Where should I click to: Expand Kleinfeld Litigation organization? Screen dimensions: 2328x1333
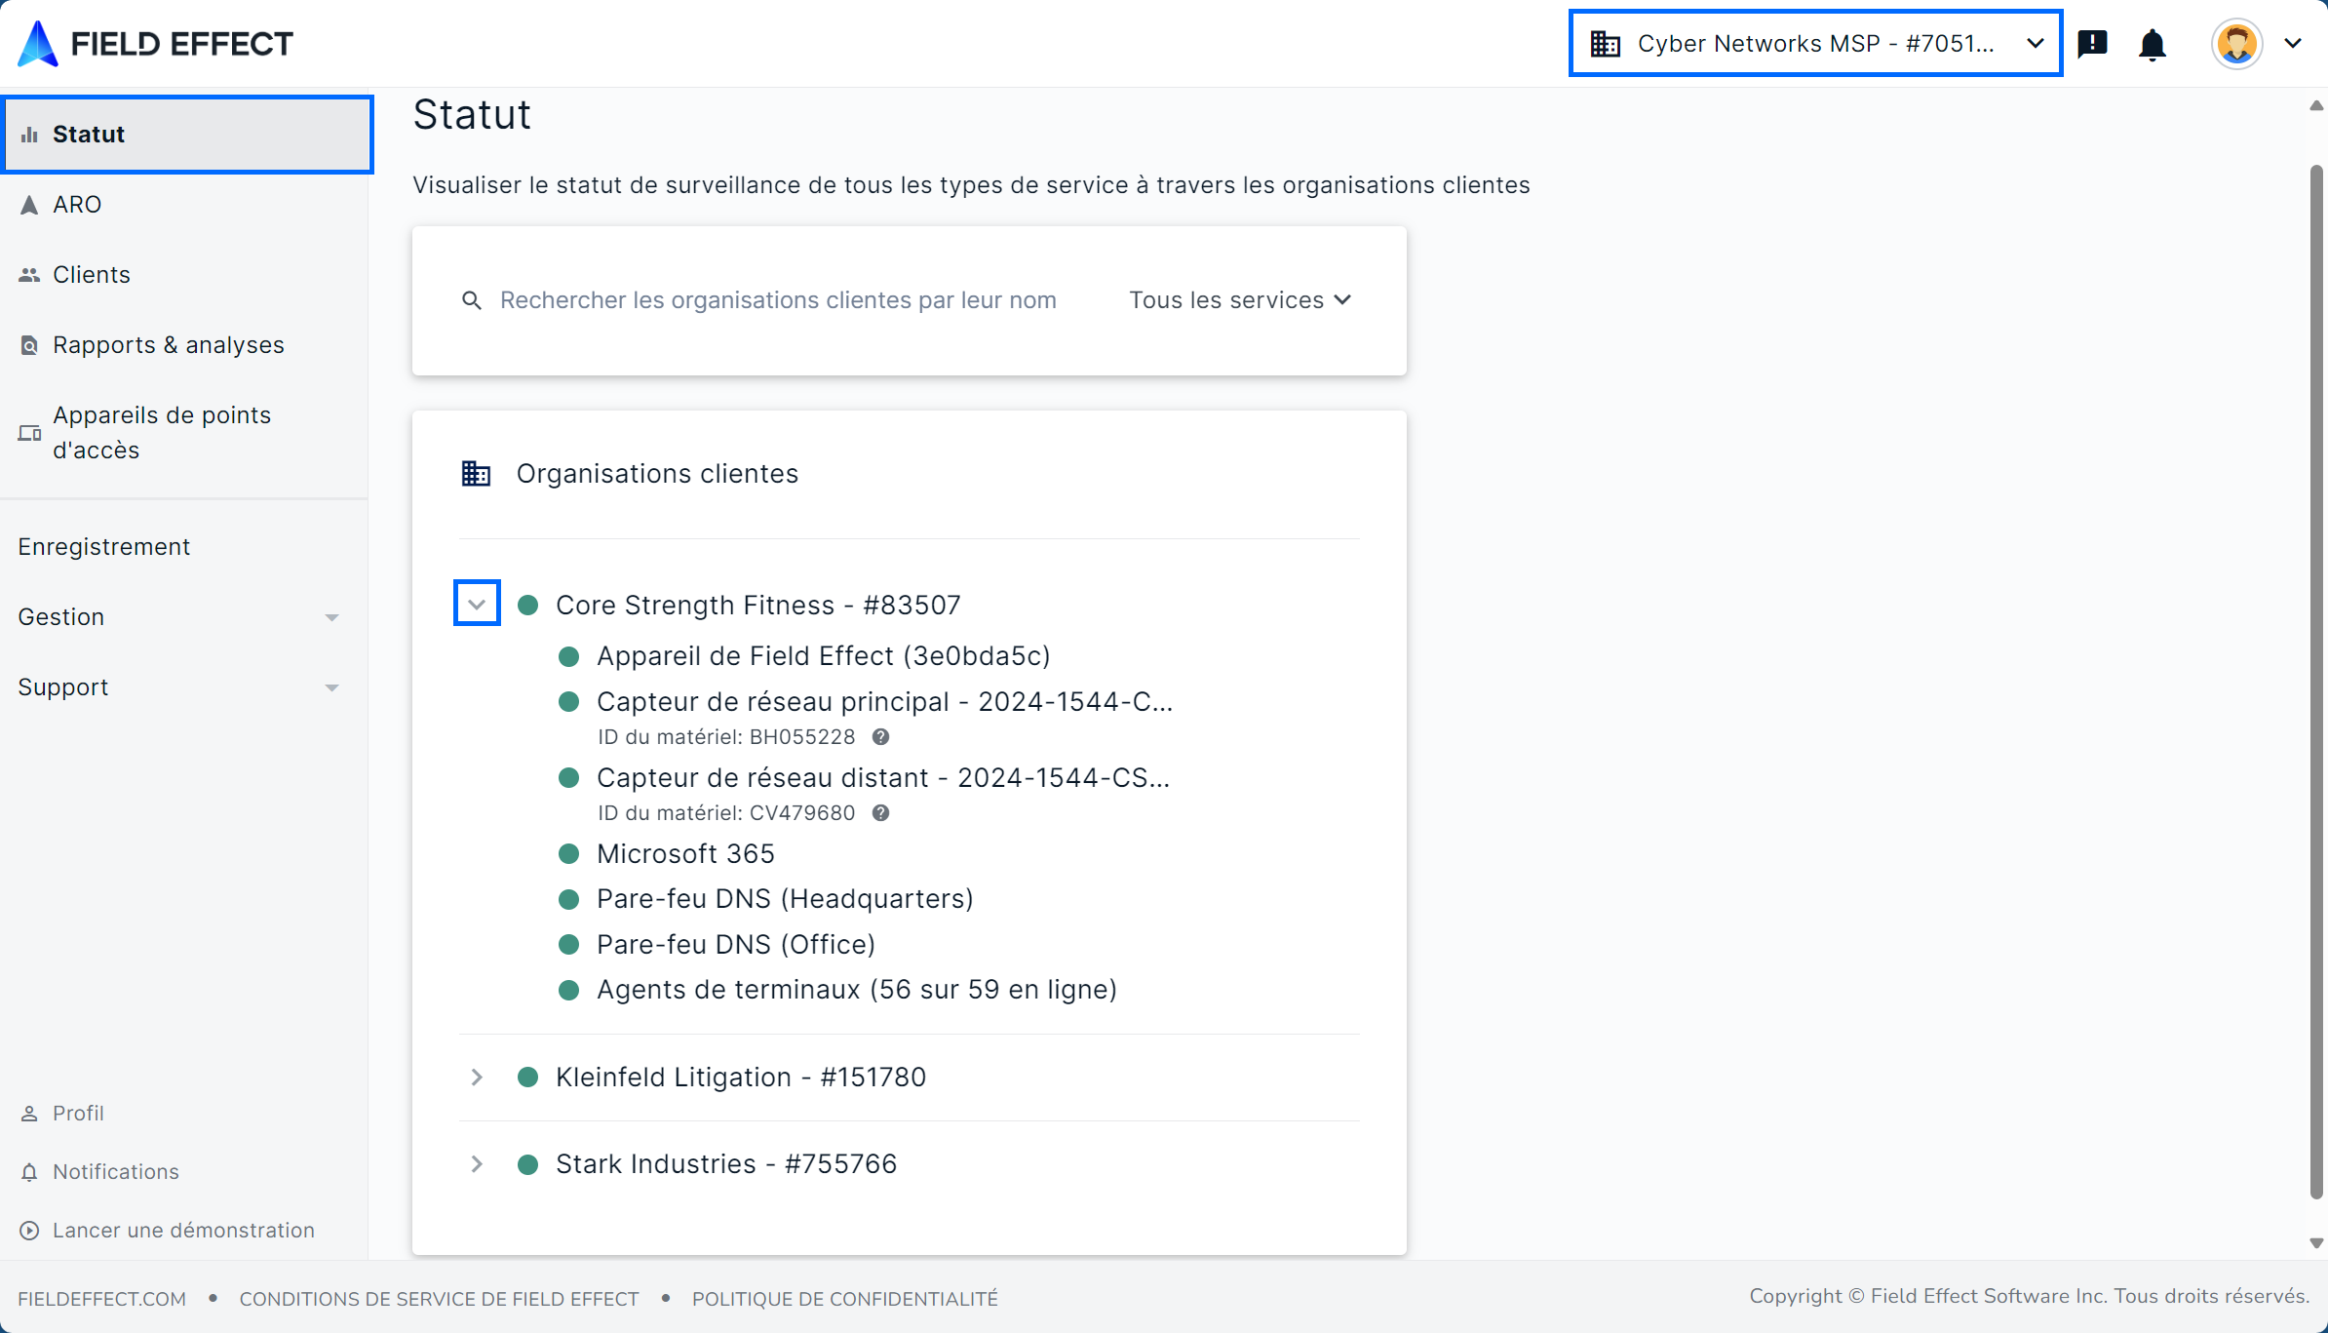point(477,1078)
